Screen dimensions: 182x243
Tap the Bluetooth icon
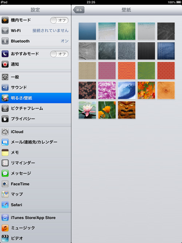pos(5,41)
